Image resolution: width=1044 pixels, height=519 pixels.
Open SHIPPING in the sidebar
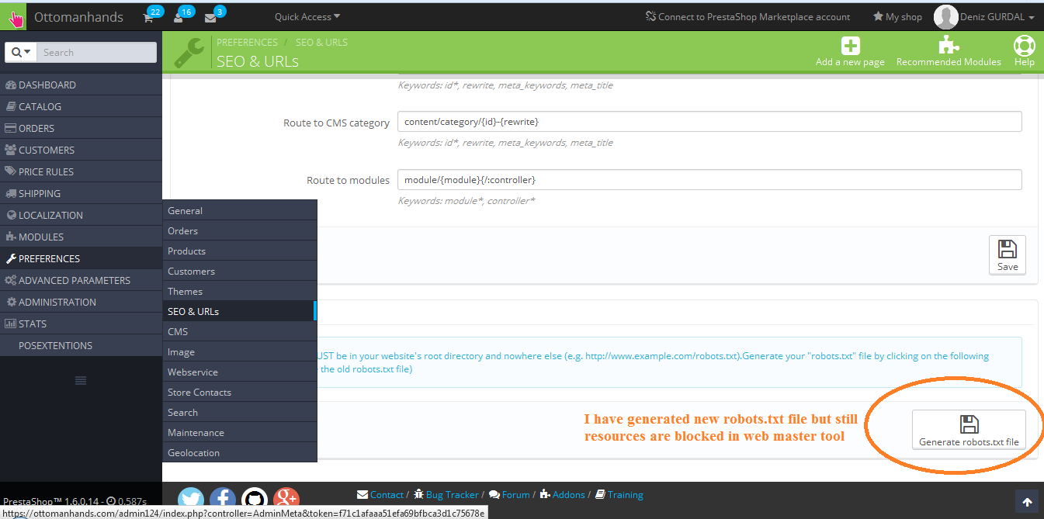(81, 193)
